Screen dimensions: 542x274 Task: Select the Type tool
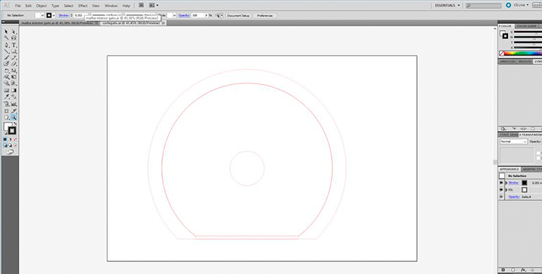14,45
